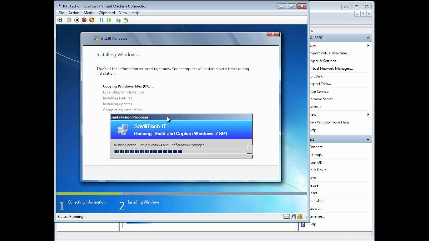This screenshot has width=429, height=241.
Task: Click Remove Server action
Action: [321, 99]
